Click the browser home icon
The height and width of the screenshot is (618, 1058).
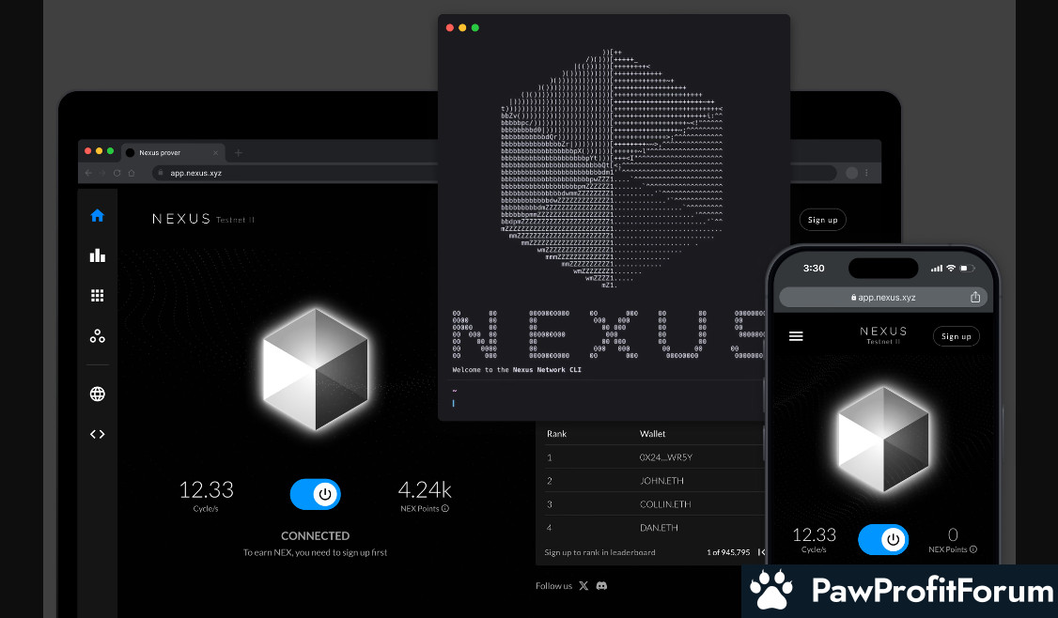tap(132, 173)
